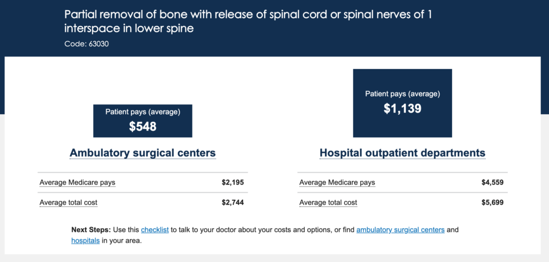Click Patient pays (average) label above $548
549x262 pixels.
(143, 112)
